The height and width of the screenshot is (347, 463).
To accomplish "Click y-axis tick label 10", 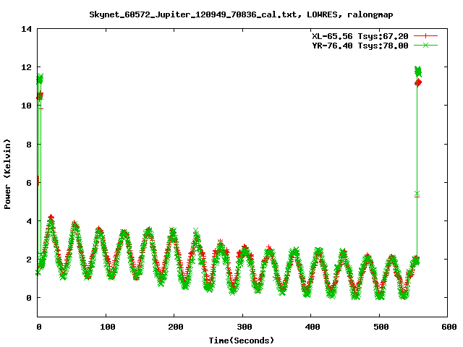I will click(26, 106).
